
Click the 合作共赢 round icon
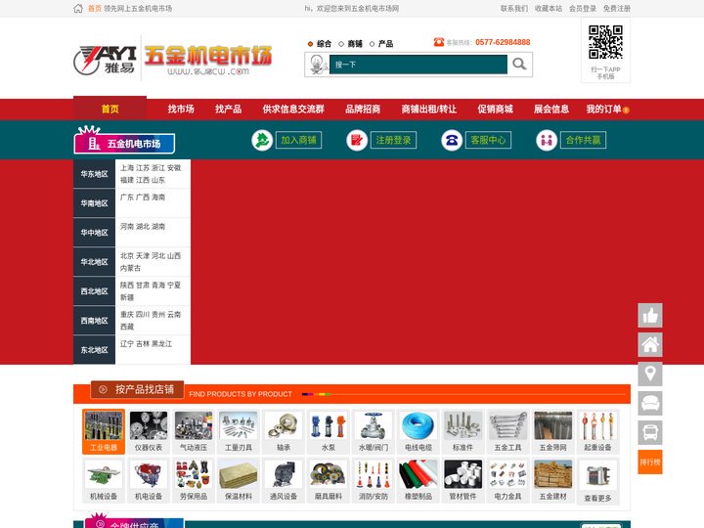[x=547, y=140]
